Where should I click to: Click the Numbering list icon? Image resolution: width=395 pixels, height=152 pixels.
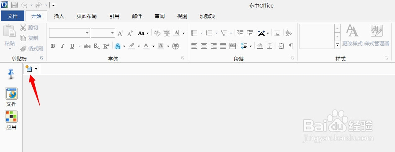(209, 33)
